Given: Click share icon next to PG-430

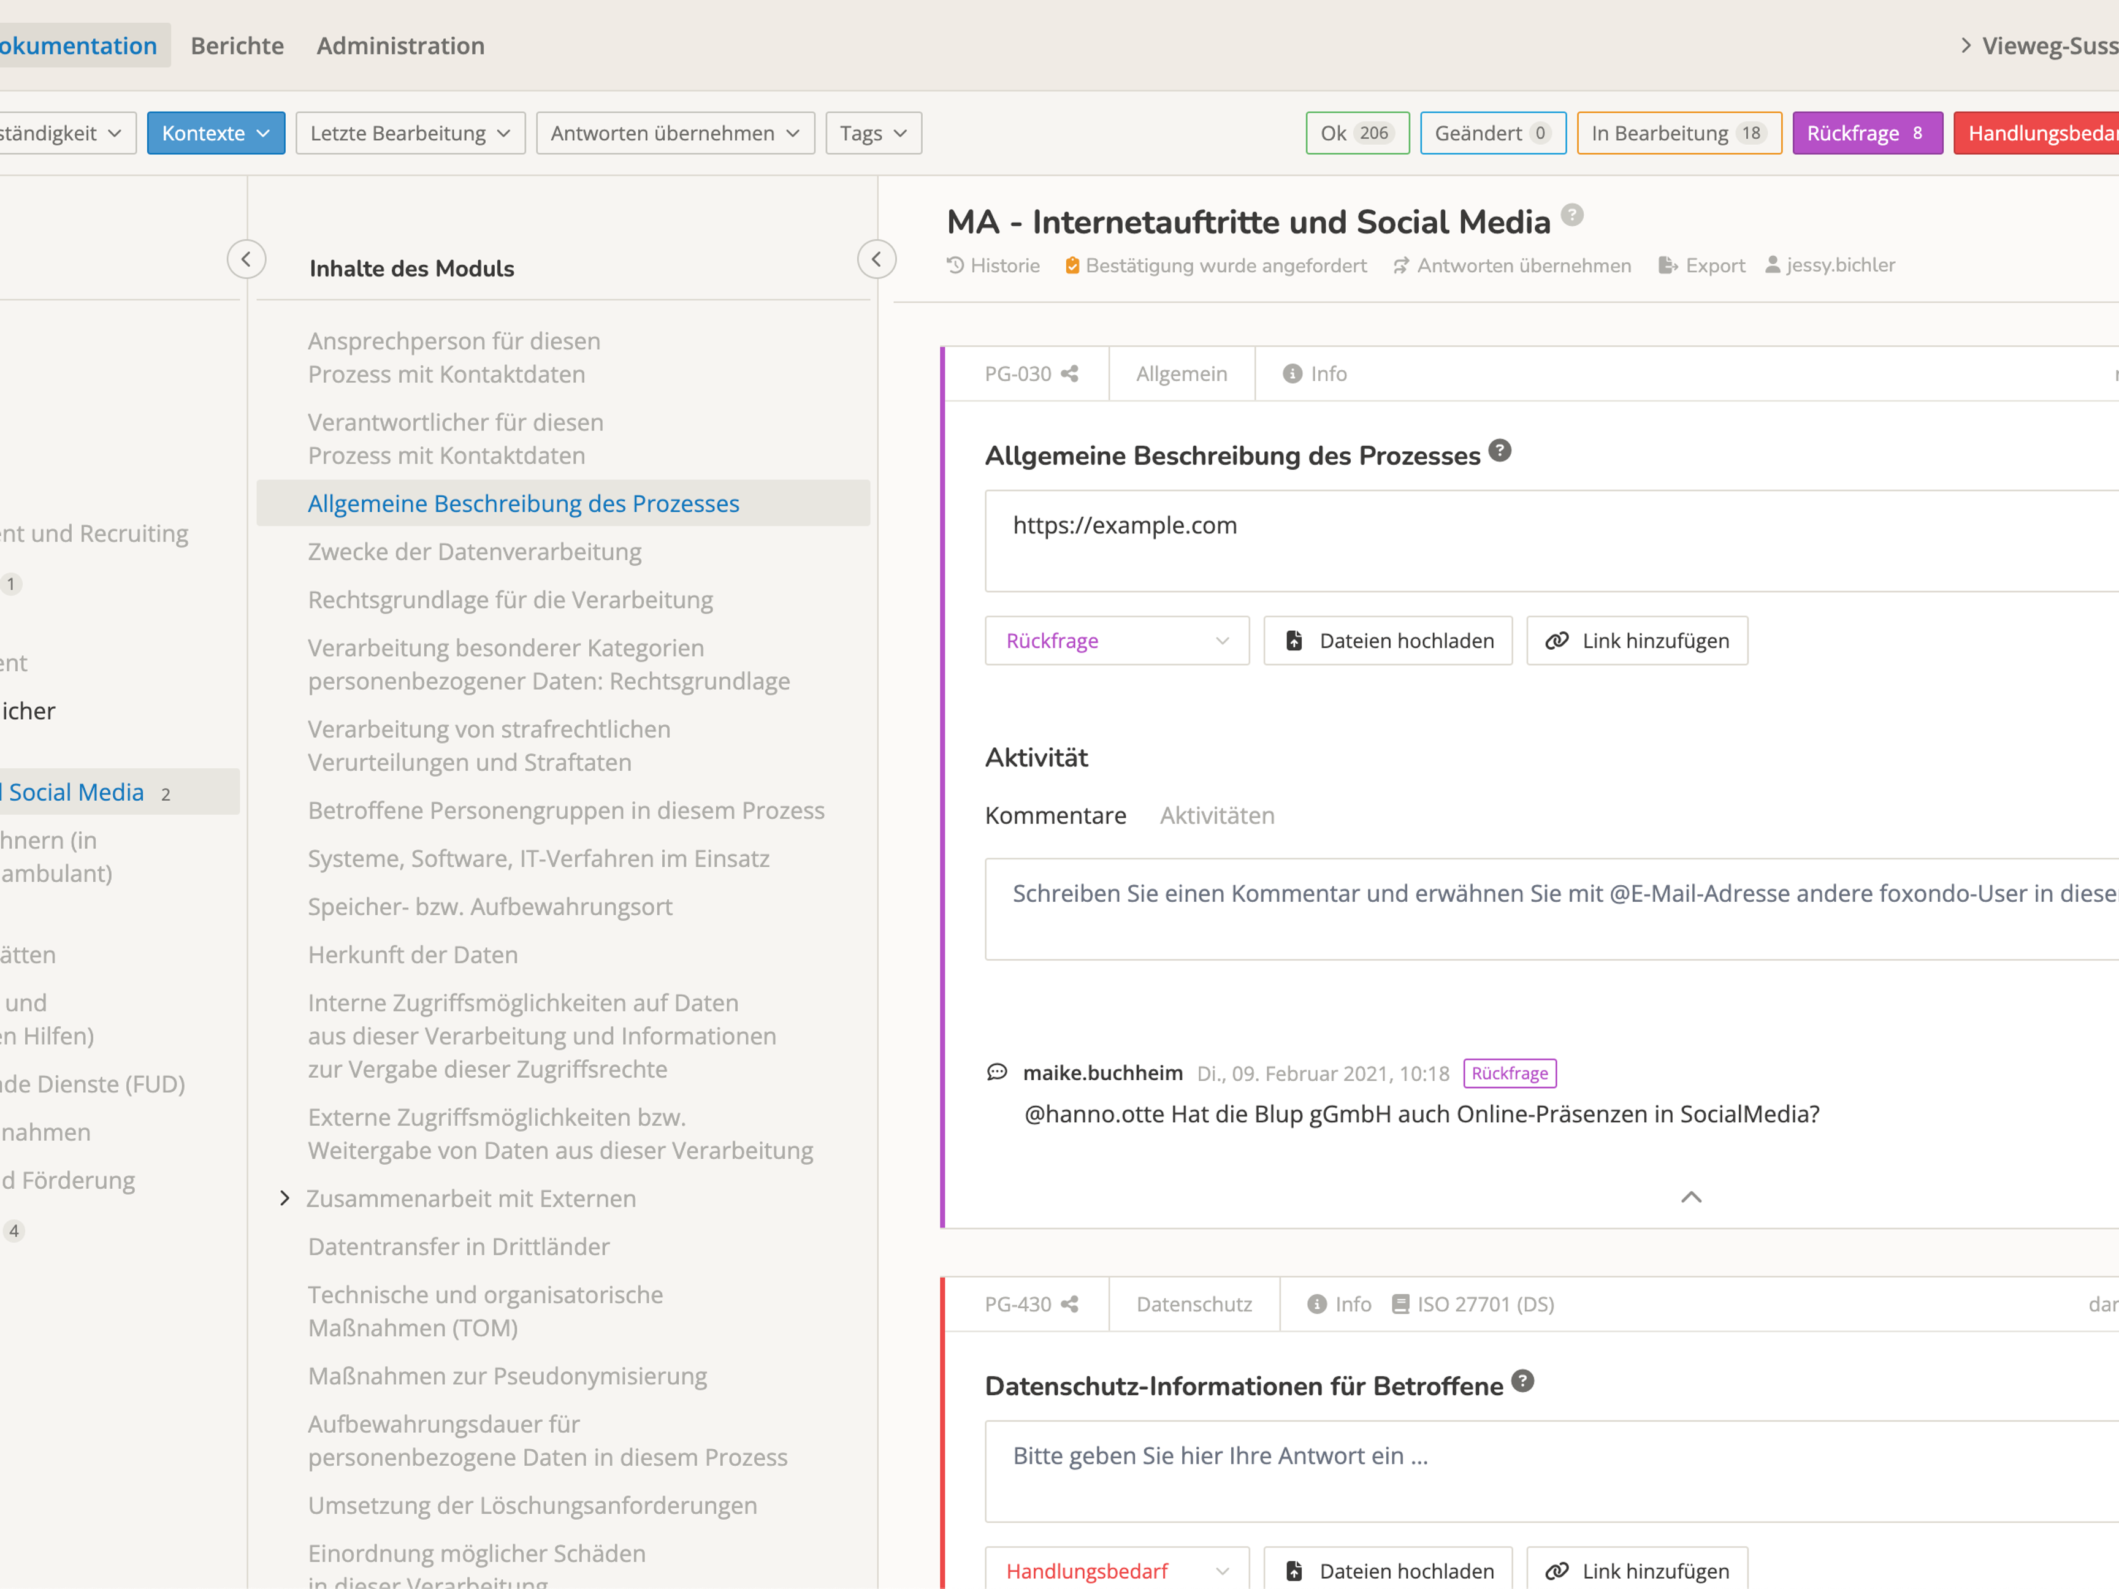Looking at the screenshot, I should click(1070, 1303).
